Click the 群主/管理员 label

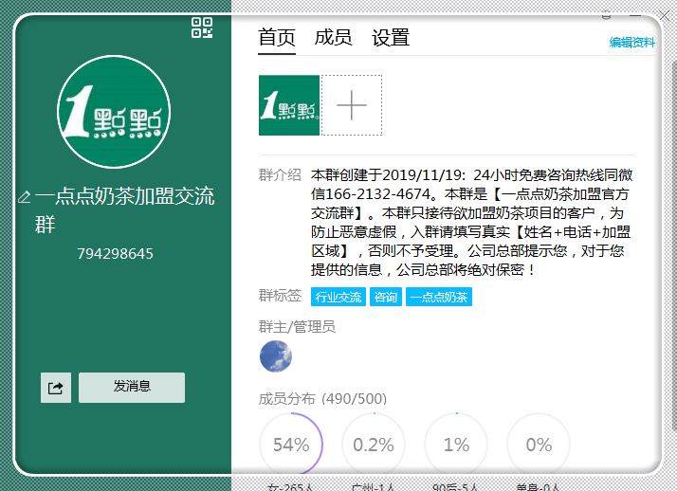[297, 327]
